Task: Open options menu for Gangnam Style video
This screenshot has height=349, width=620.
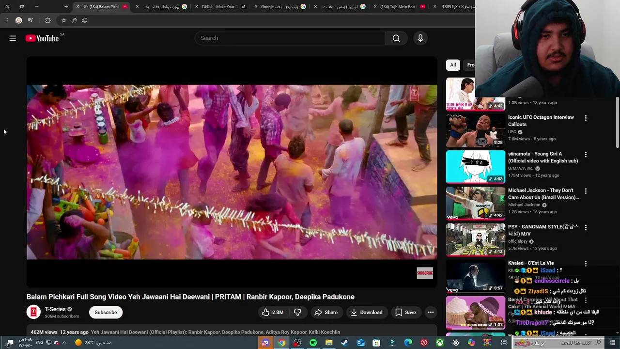Action: pos(586,227)
